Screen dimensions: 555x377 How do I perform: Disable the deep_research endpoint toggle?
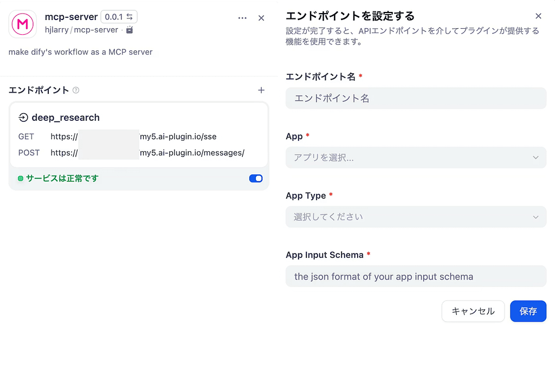[x=256, y=178]
